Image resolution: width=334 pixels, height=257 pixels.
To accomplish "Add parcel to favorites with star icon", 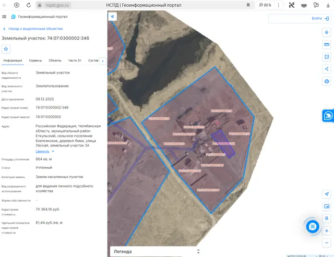I will [x=6, y=49].
